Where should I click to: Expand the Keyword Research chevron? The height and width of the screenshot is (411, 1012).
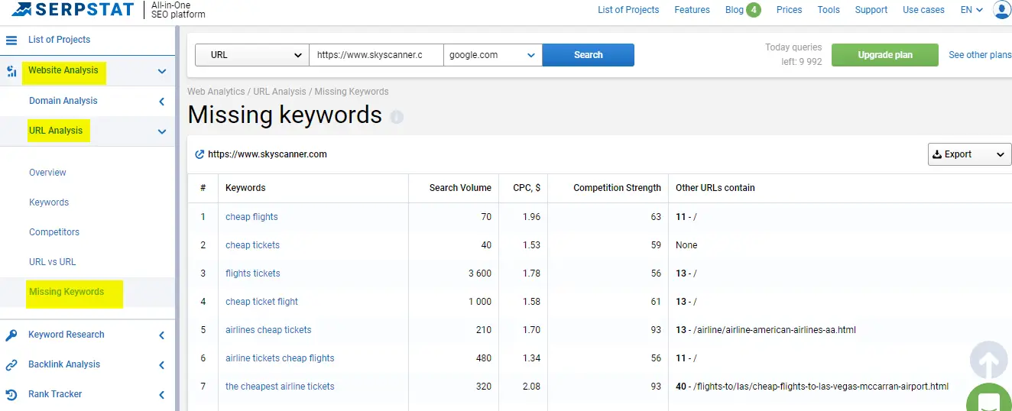pyautogui.click(x=162, y=335)
